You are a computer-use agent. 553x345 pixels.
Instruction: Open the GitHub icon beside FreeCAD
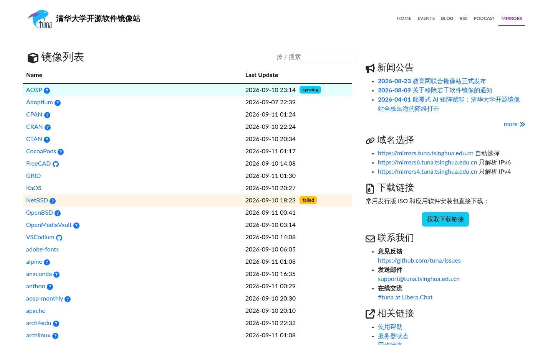56,164
